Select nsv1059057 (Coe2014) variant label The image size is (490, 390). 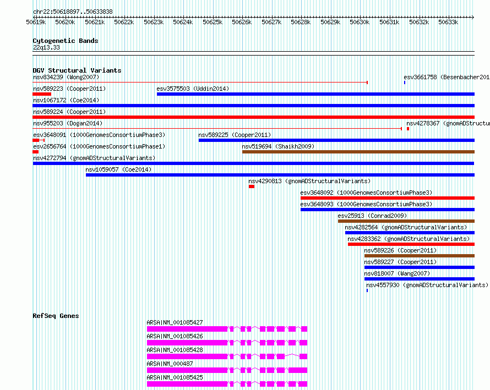tap(118, 169)
